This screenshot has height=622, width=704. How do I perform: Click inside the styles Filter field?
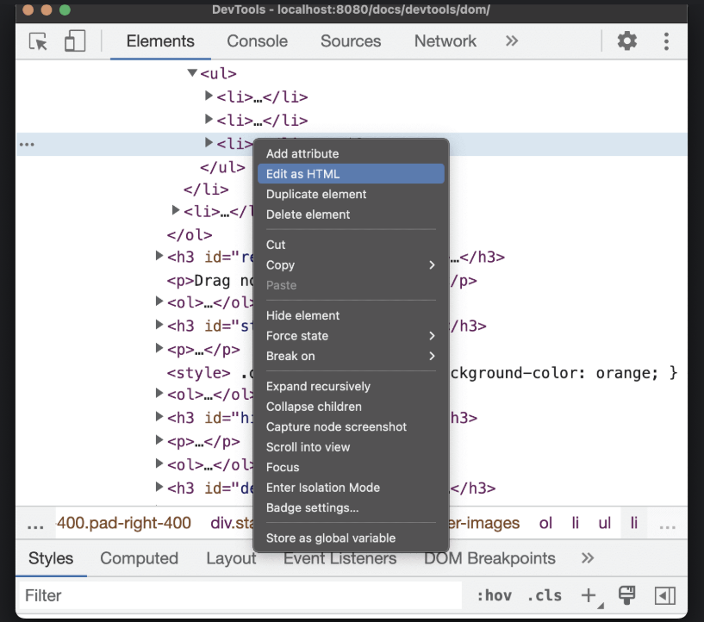[172, 595]
